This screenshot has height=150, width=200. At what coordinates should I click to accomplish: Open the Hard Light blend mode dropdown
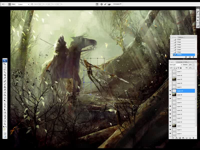(176, 65)
